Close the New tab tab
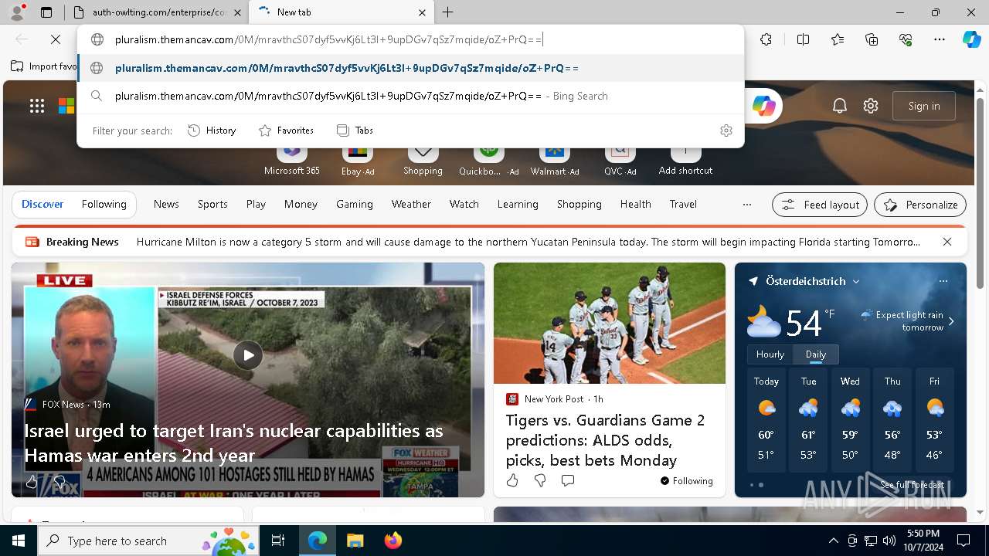Screen dimensions: 989x556 point(422,12)
